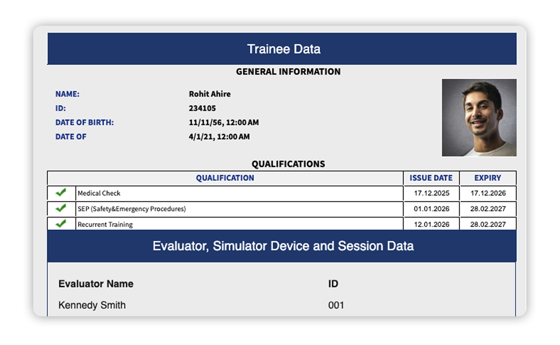Click the EXPIRY column header
Screen dimensions: 560x345
click(x=488, y=178)
